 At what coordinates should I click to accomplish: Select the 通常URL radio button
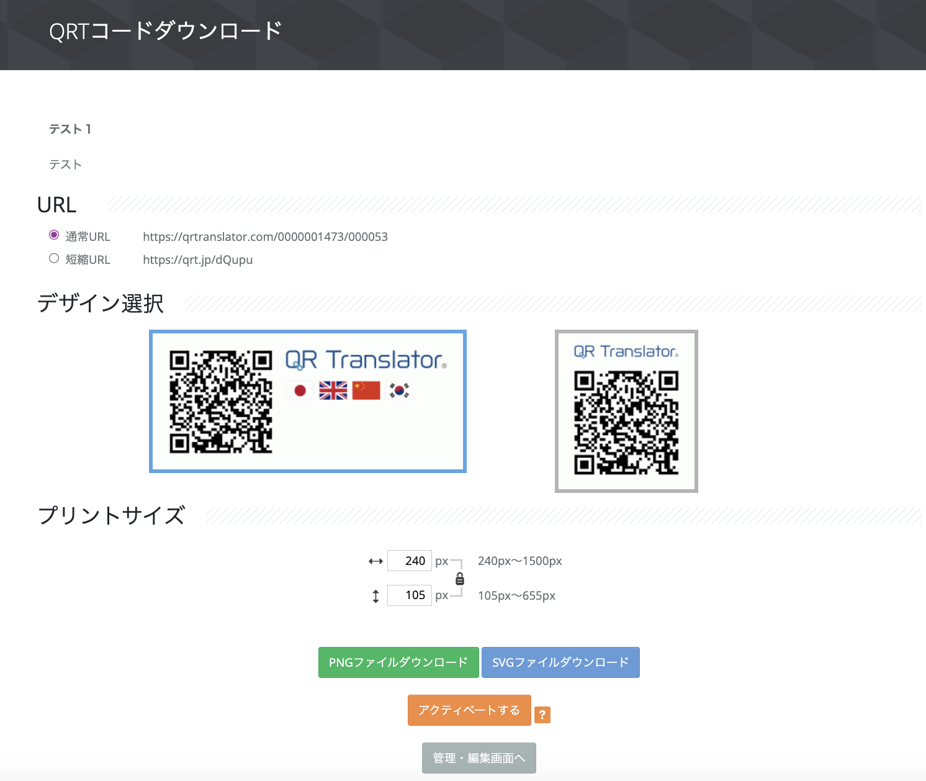click(54, 235)
